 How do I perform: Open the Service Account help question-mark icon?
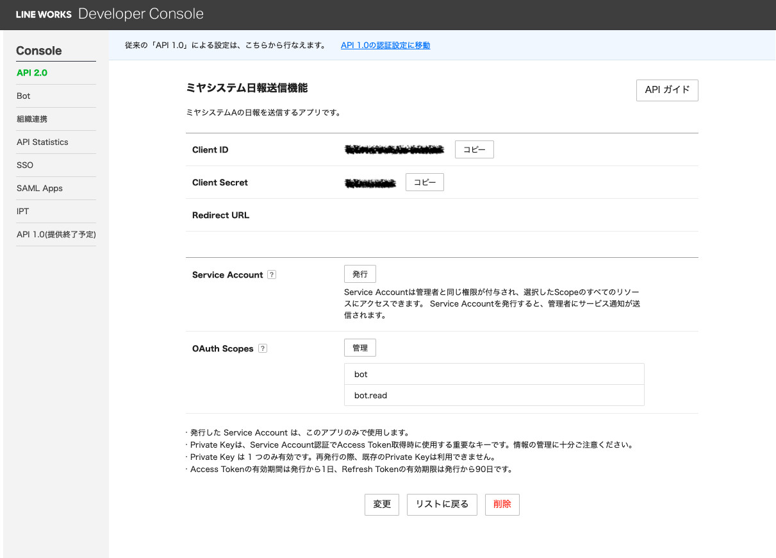272,275
